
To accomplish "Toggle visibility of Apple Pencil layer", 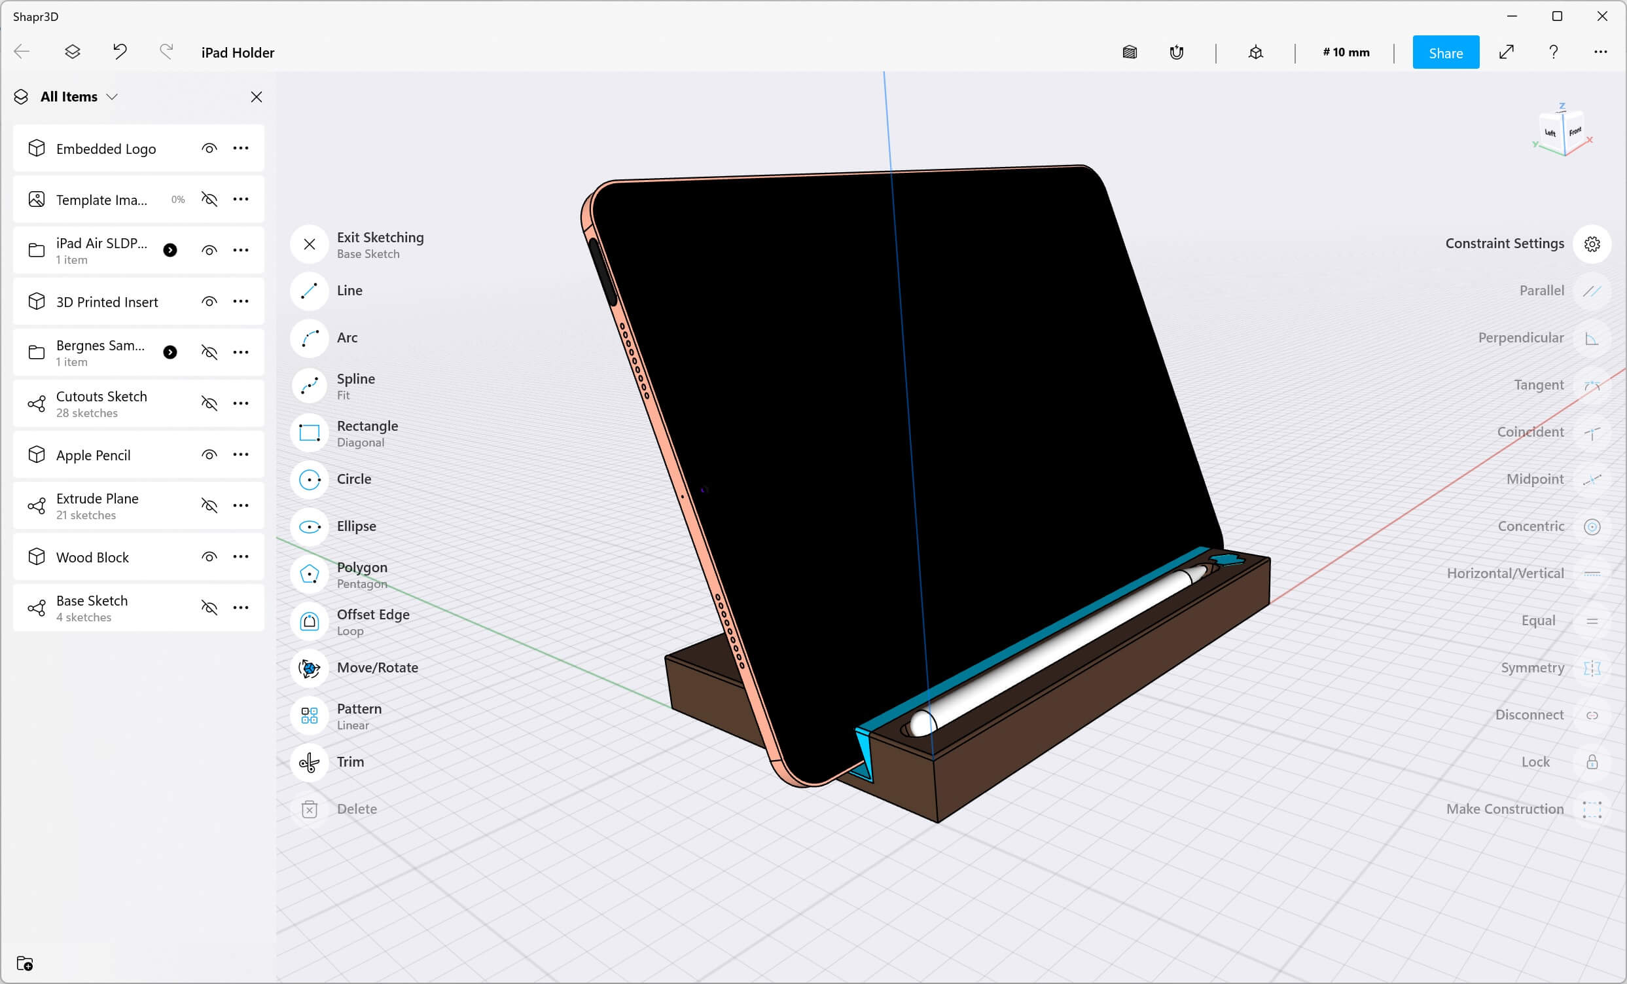I will point(209,455).
